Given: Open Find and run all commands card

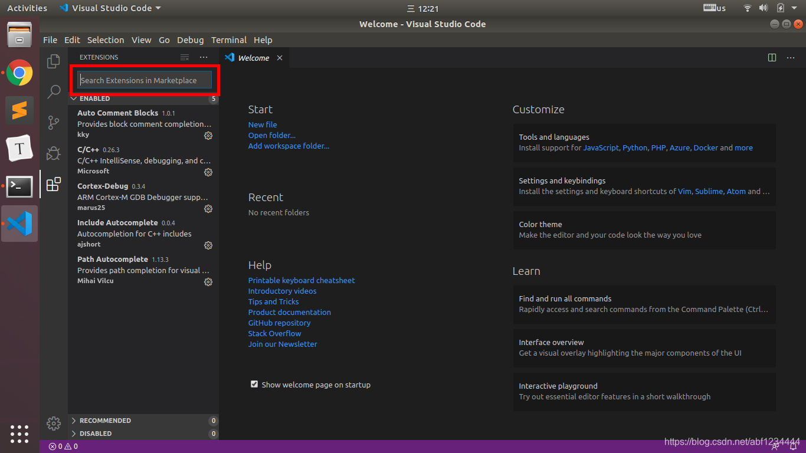Looking at the screenshot, I should (644, 304).
